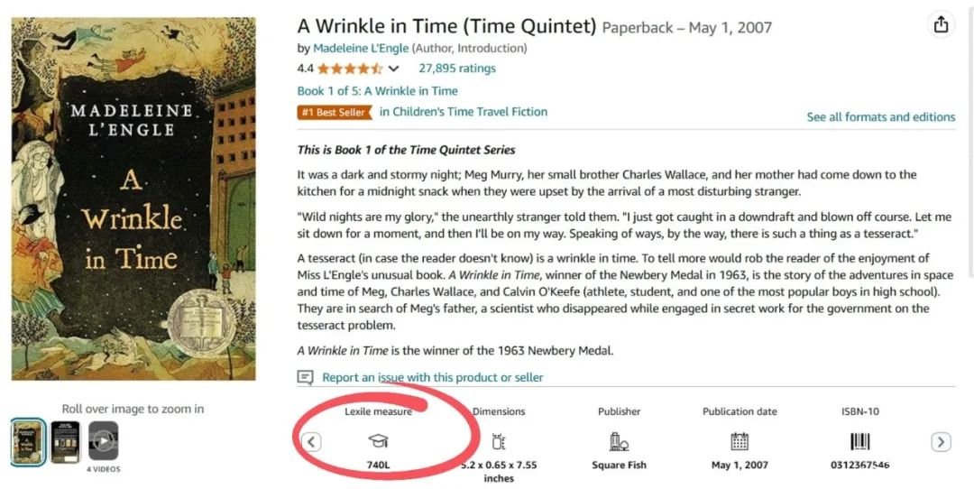Open Book 1 of 5 series link
The height and width of the screenshot is (489, 974).
(378, 91)
